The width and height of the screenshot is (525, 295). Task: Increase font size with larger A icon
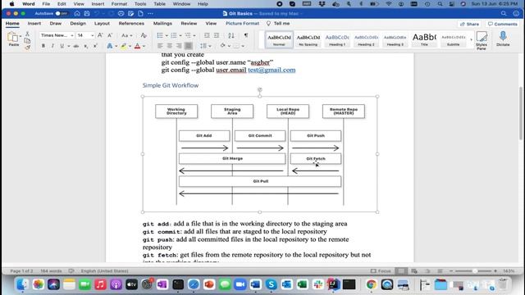click(100, 35)
